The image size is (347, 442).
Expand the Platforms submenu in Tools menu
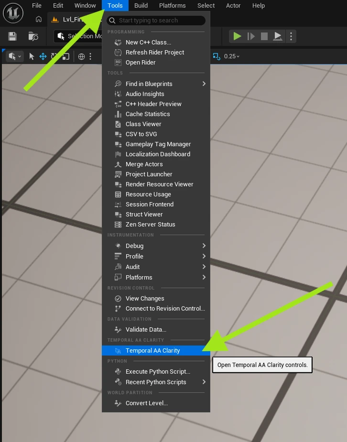click(156, 277)
